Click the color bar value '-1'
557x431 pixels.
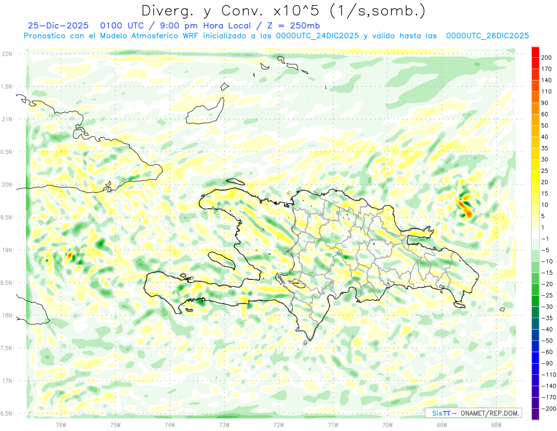545,239
